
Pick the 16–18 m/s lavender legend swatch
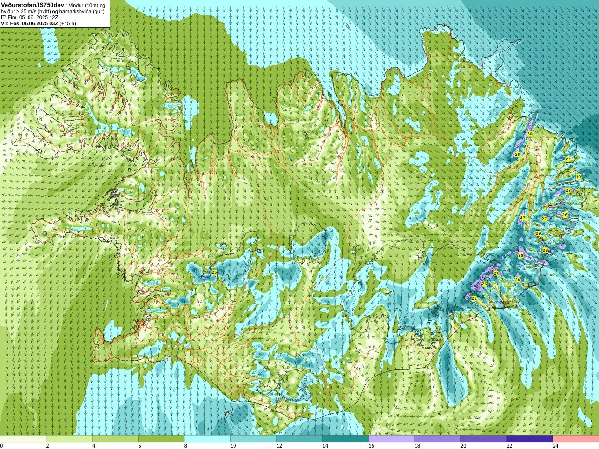pos(392,439)
